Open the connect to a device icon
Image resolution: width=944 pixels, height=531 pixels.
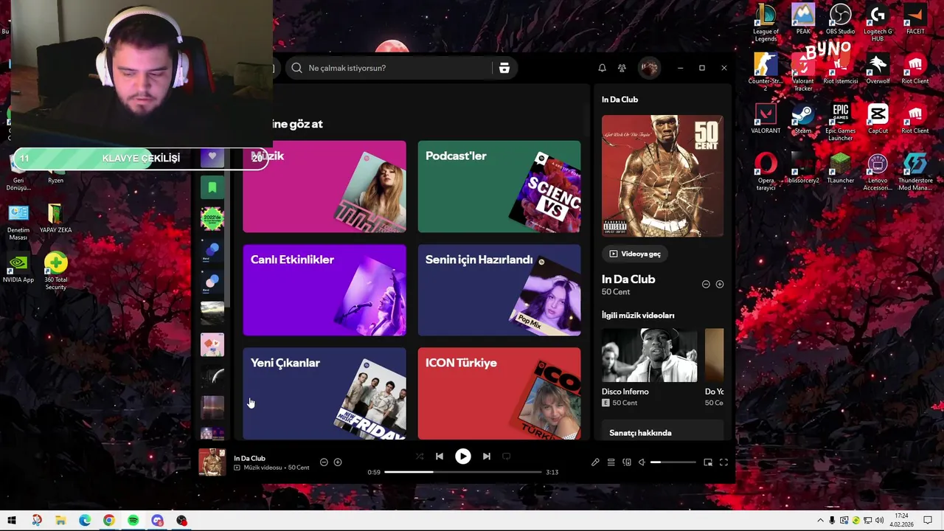[627, 462]
